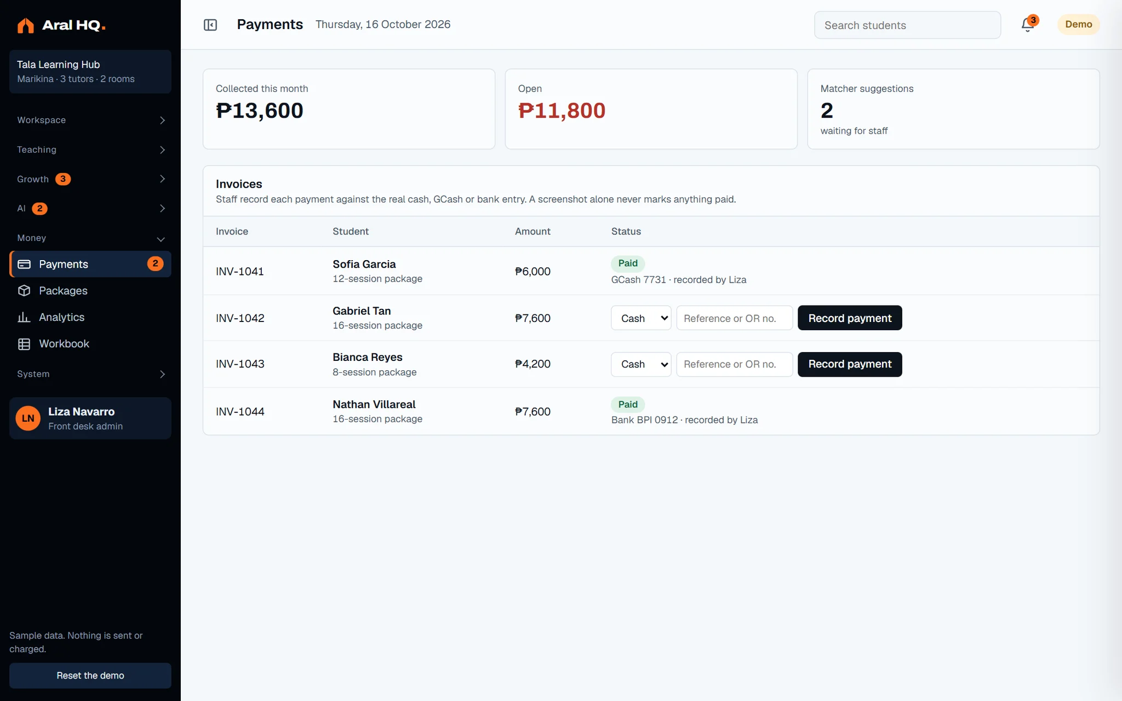This screenshot has height=701, width=1122.
Task: Click the ₱11,800 open amount figure
Action: click(562, 111)
